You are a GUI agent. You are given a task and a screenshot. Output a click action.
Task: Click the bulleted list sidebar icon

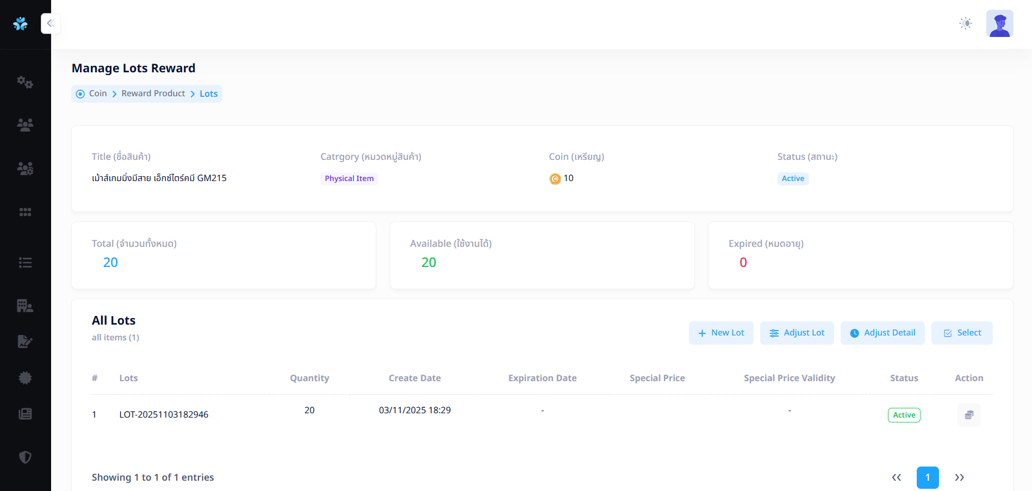point(25,263)
